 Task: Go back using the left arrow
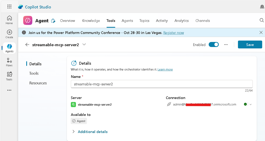pos(27,45)
